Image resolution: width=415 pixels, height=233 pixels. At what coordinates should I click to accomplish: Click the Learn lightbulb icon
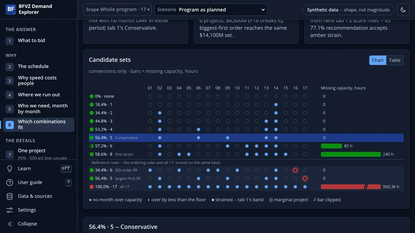[10, 168]
